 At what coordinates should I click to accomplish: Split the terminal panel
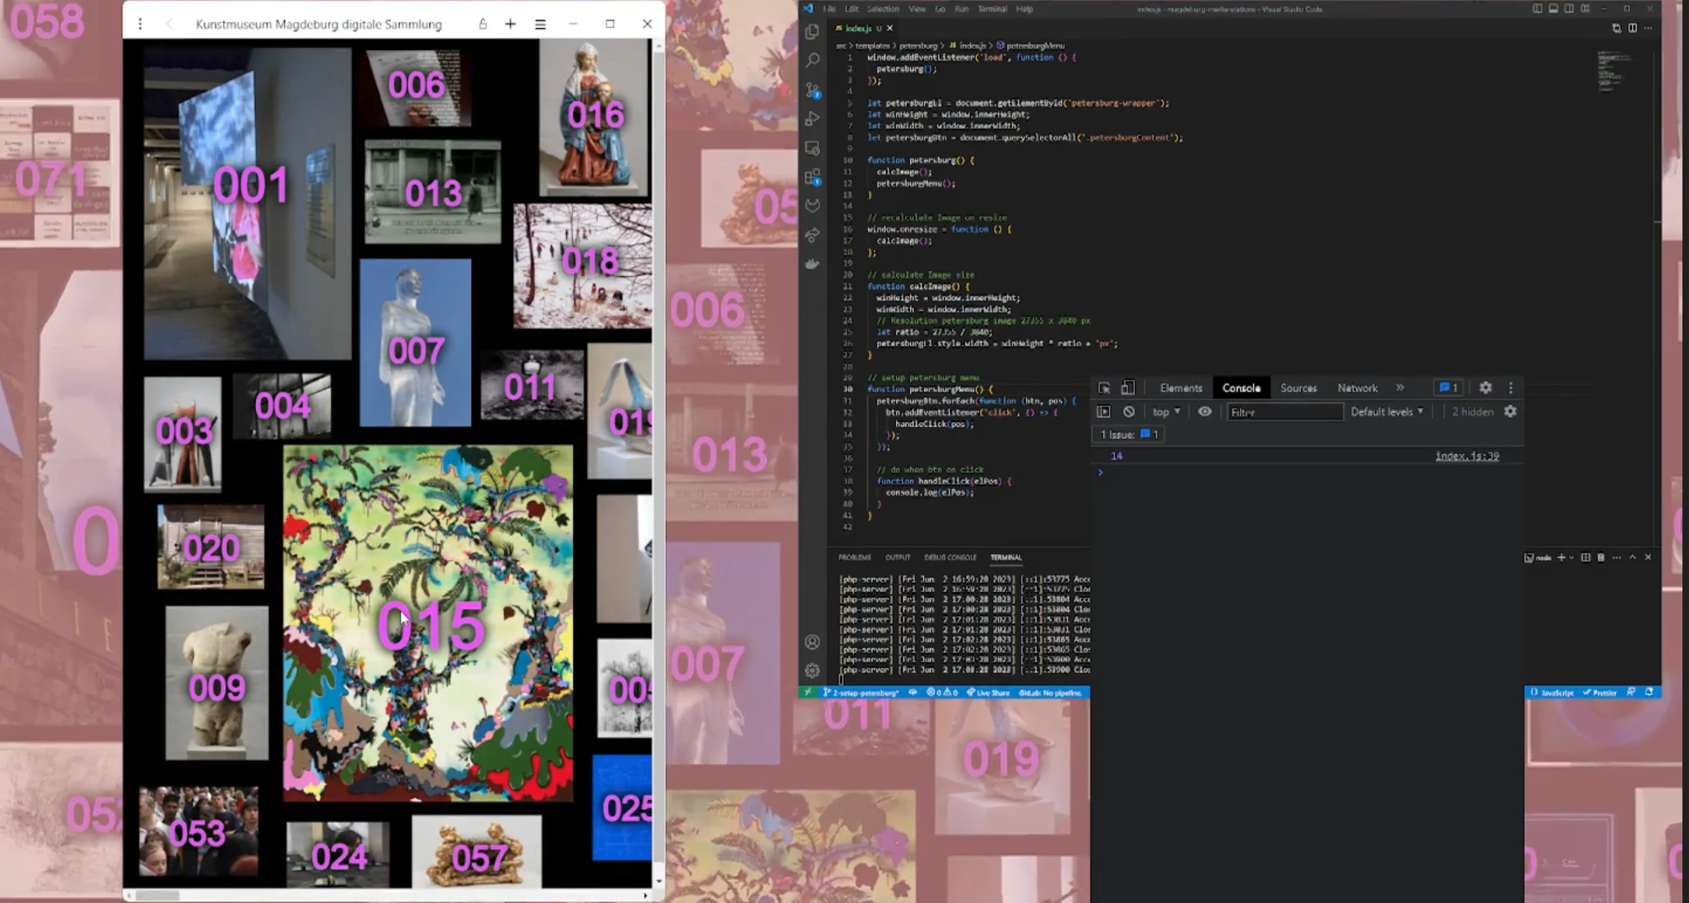click(1585, 557)
